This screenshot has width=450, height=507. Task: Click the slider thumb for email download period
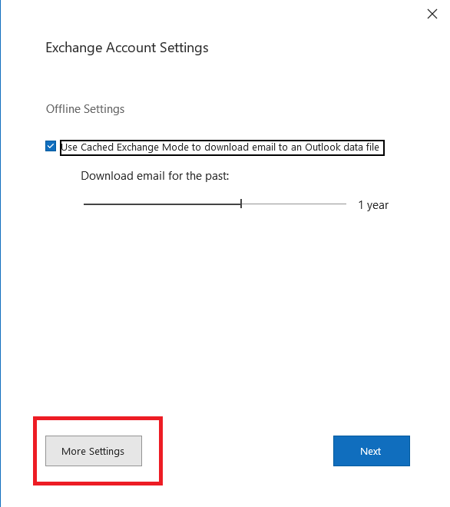(x=241, y=204)
